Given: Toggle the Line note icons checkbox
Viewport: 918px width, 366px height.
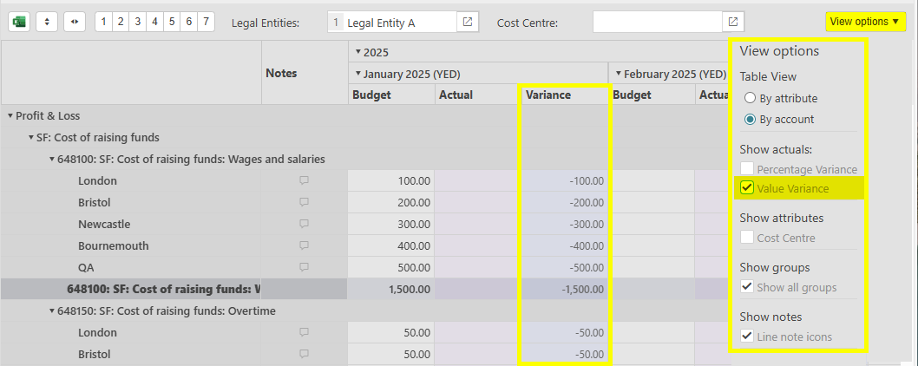Looking at the screenshot, I should click(x=746, y=337).
